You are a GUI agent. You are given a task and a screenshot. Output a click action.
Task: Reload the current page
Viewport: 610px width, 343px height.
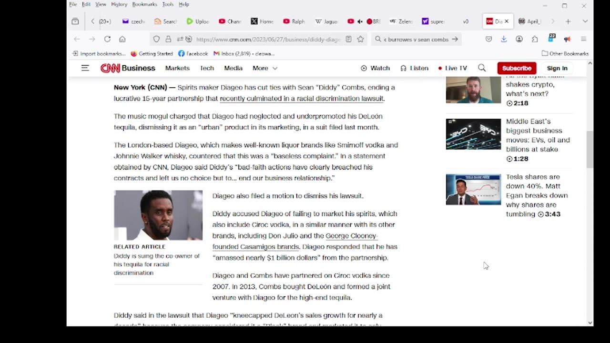click(x=107, y=39)
